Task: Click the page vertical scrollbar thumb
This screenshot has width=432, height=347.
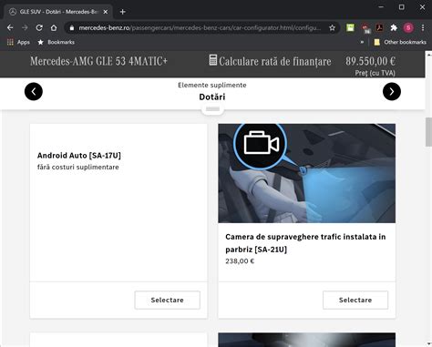Action: coord(428,132)
